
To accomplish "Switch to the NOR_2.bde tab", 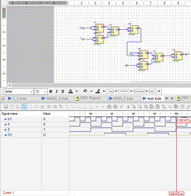I will pyautogui.click(x=123, y=98).
